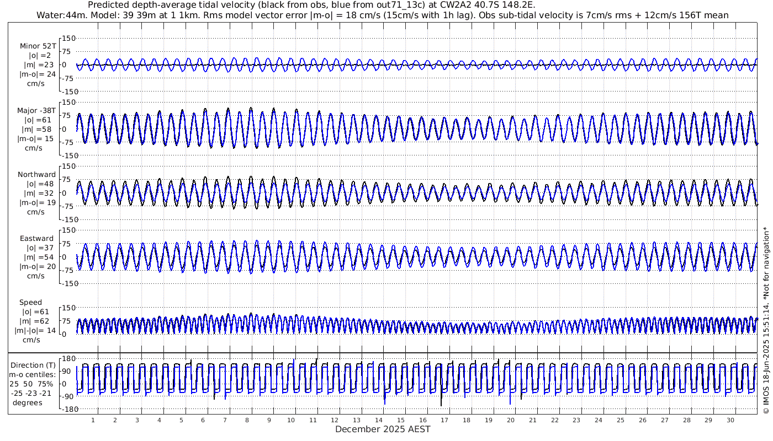The width and height of the screenshot is (773, 441).
Task: Select day '8' on the date axis
Action: (x=247, y=420)
